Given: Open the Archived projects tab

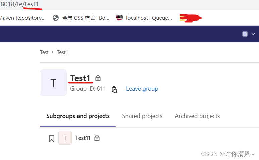Looking at the screenshot, I should coord(197,116).
